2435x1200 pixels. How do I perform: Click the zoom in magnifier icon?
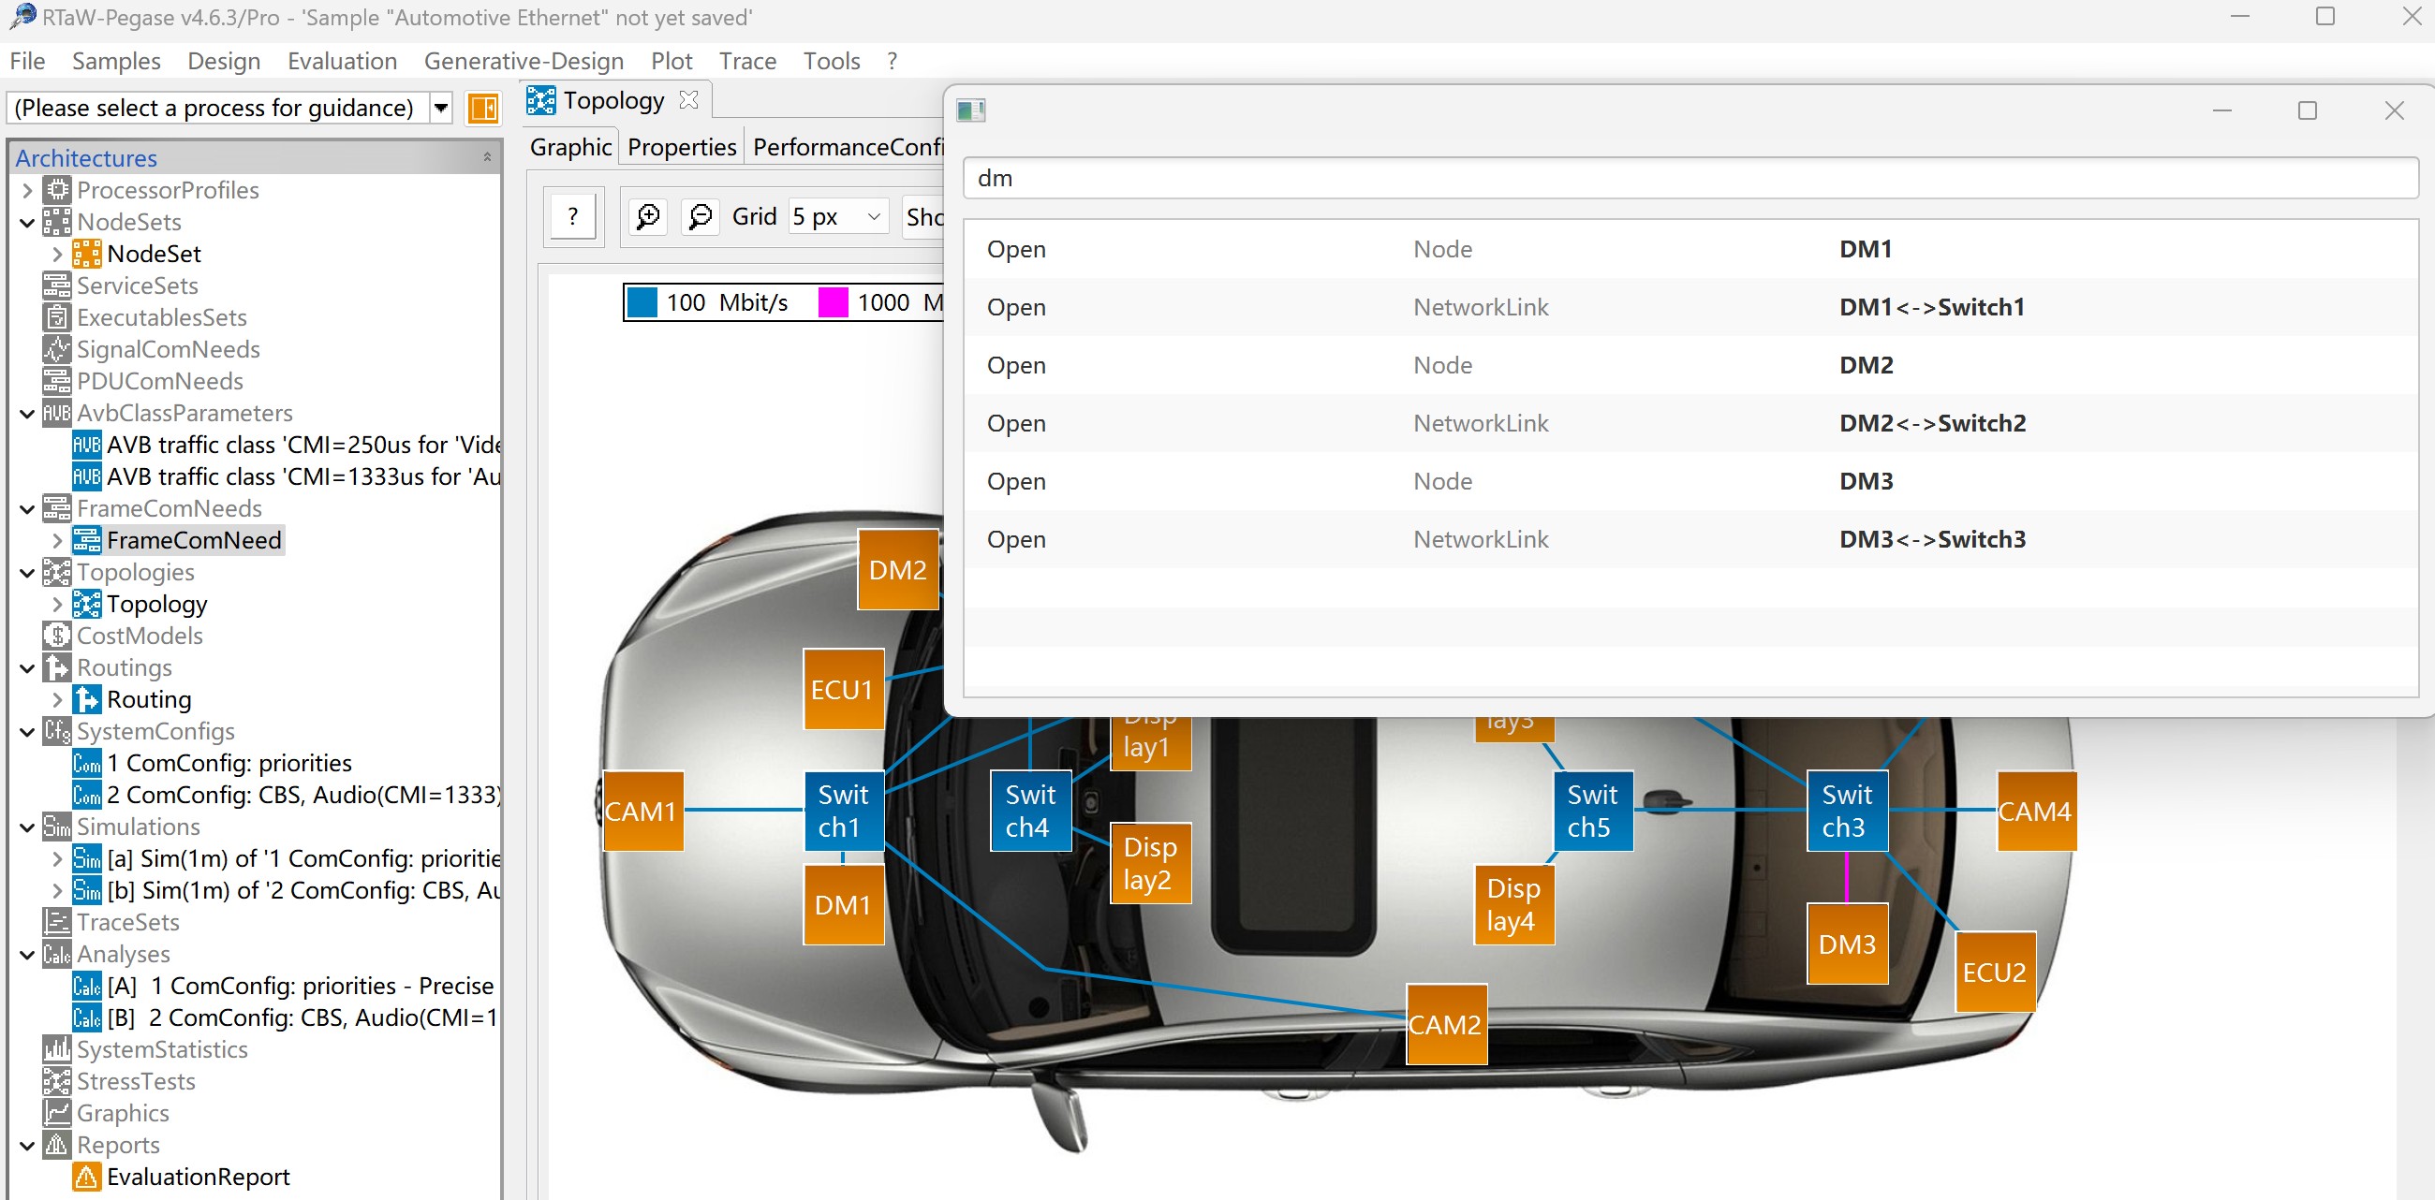(648, 217)
